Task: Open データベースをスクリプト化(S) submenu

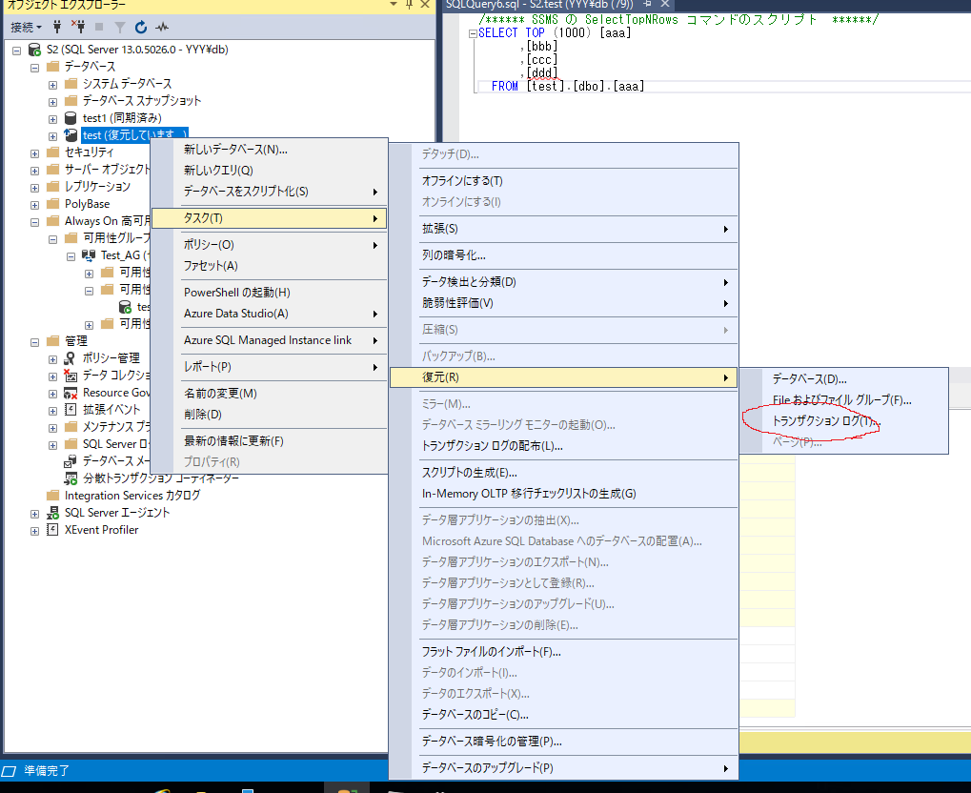Action: [270, 192]
